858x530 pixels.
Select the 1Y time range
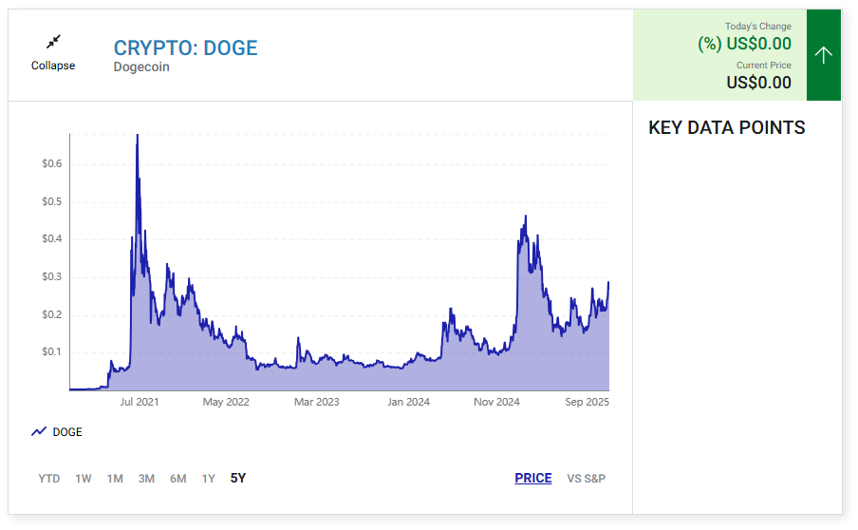click(x=209, y=479)
